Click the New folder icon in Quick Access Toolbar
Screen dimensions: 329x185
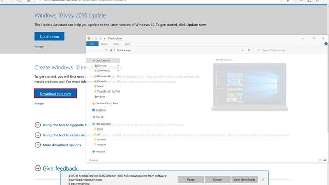click(x=100, y=38)
